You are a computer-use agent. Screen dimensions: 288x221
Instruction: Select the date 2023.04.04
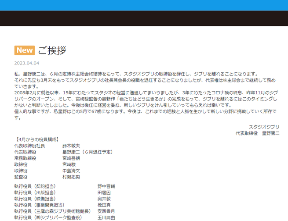coord(27,63)
